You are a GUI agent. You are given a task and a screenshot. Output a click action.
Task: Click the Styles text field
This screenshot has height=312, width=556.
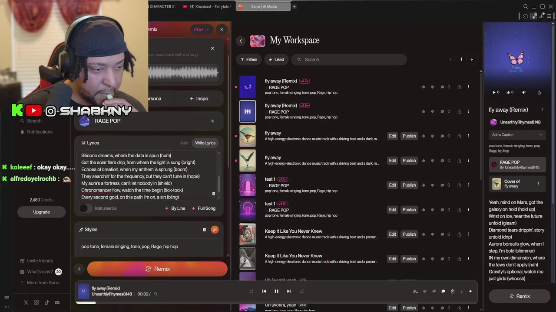148,247
